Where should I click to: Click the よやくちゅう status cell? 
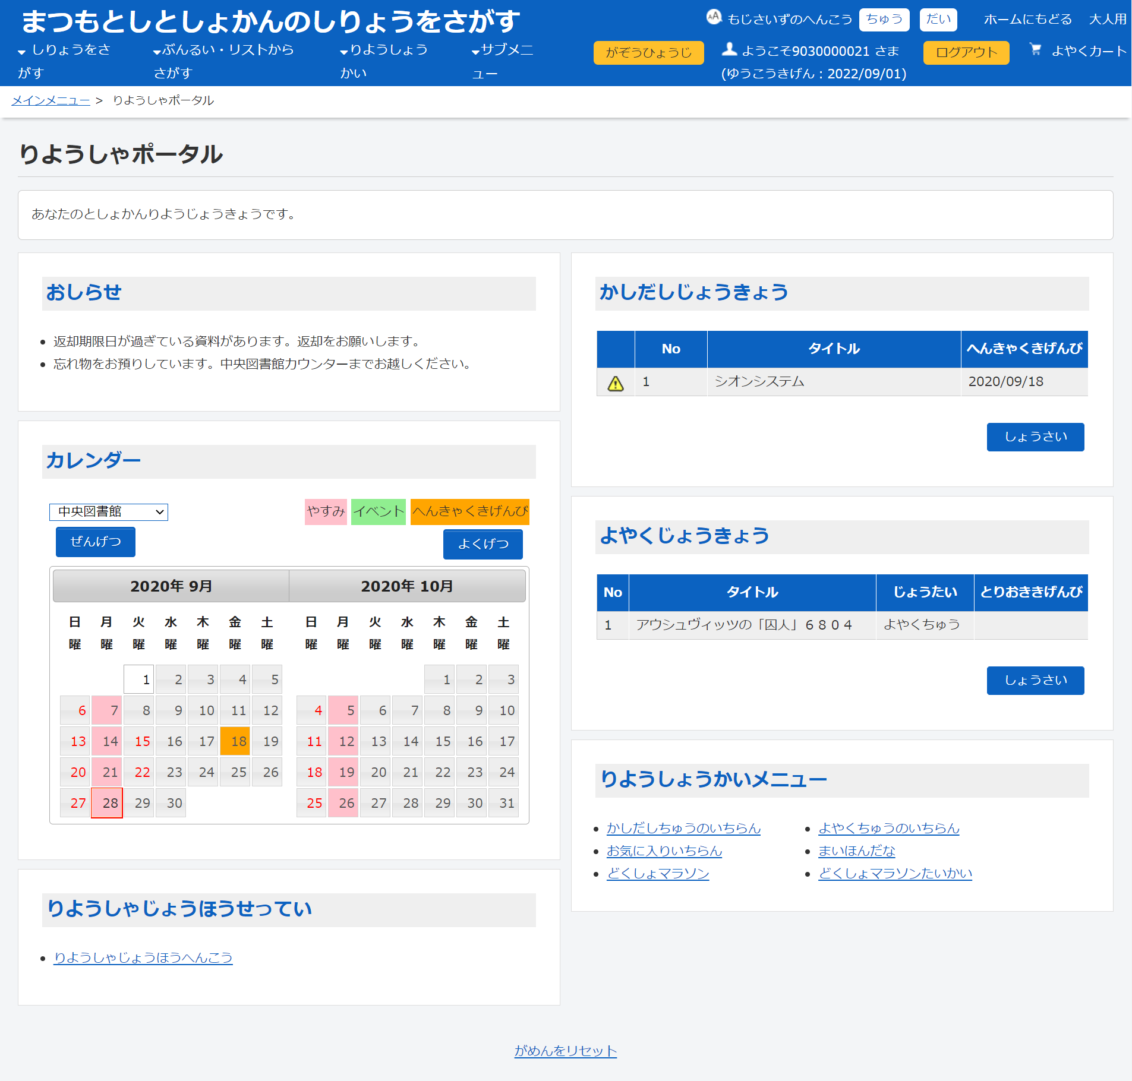[x=925, y=625]
